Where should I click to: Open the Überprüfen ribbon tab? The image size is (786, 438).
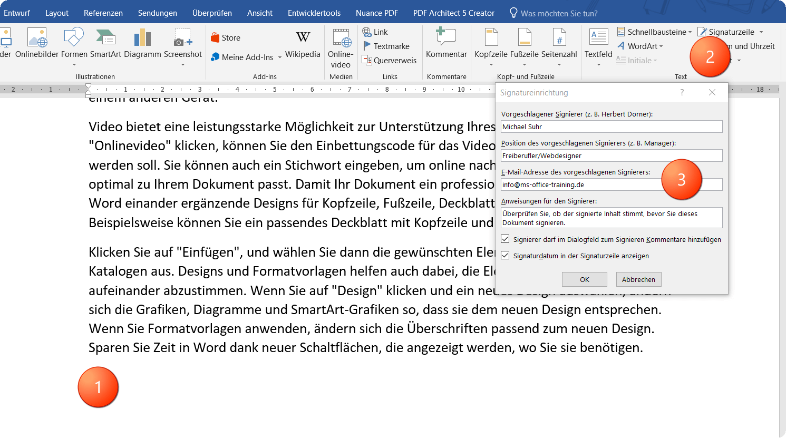pos(212,13)
